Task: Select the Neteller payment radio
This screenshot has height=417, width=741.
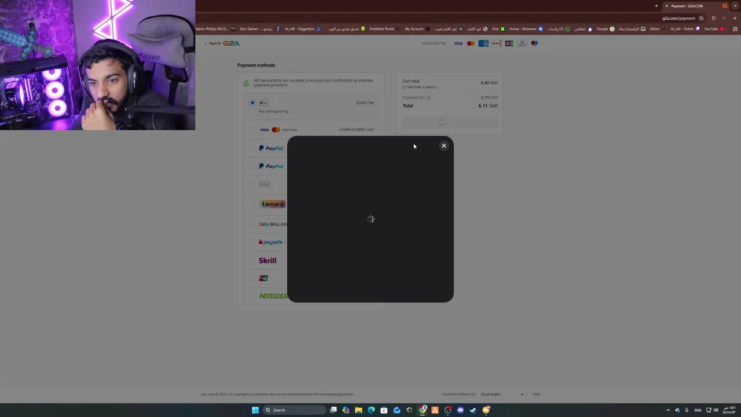Action: point(252,296)
